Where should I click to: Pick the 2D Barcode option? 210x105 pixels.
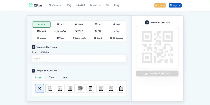coord(117,38)
